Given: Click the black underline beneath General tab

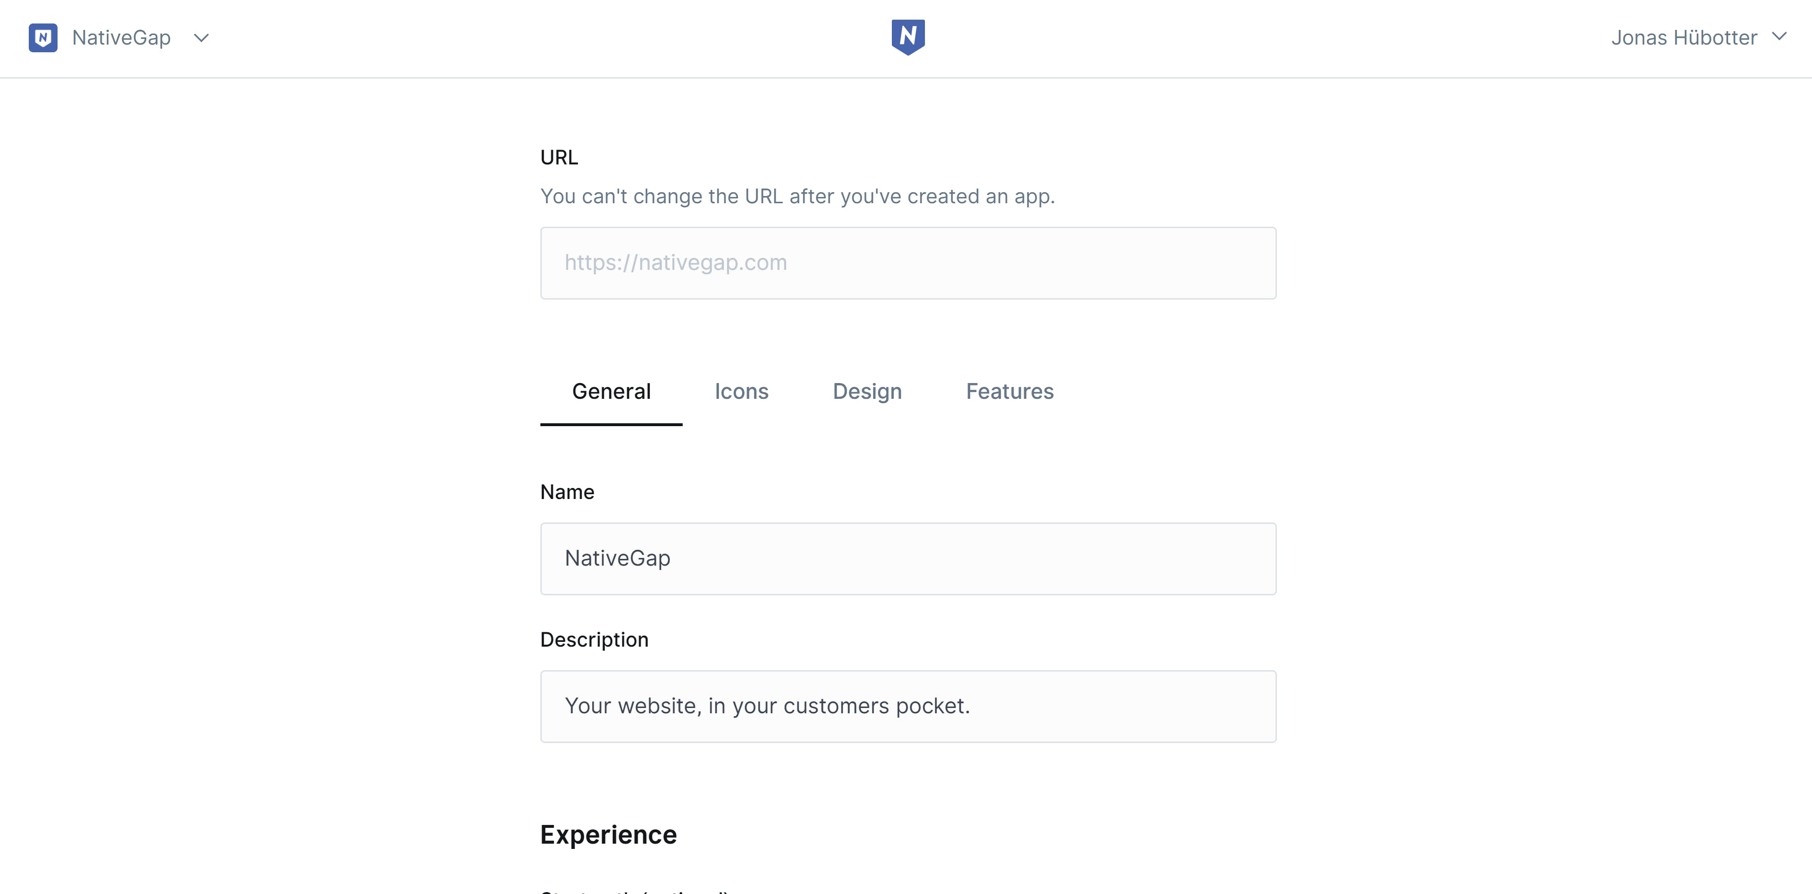Looking at the screenshot, I should coord(610,424).
